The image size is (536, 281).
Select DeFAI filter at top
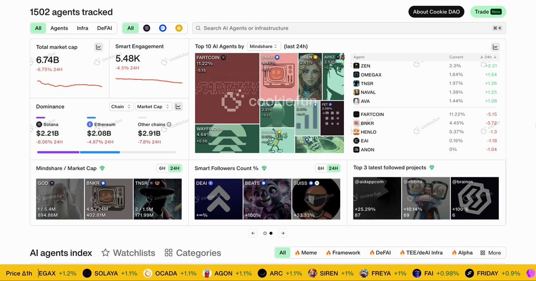coord(105,28)
